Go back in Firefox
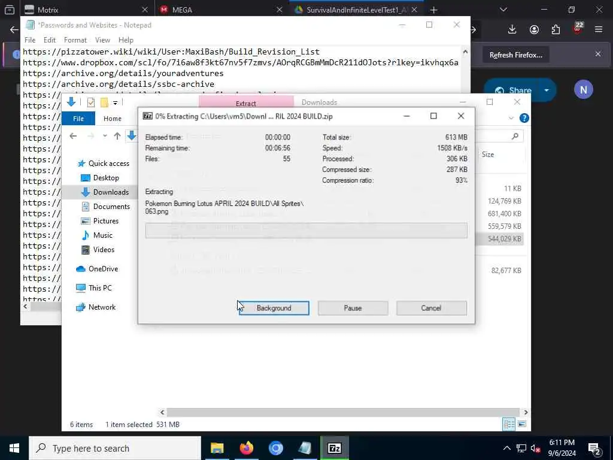This screenshot has height=460, width=613. 14,29
